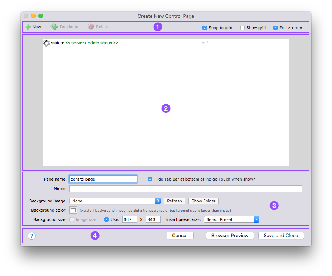Click the New toolbar label
Screen dimensions: 332x276
click(x=37, y=27)
